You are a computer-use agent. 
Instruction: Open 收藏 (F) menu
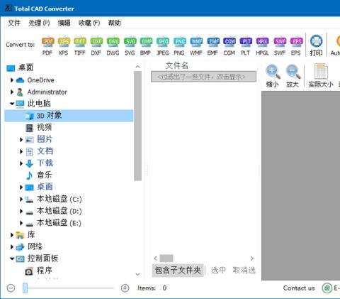(89, 23)
